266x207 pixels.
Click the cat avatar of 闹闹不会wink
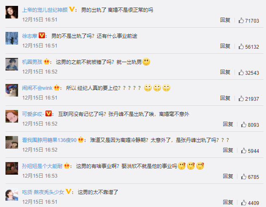[12, 90]
